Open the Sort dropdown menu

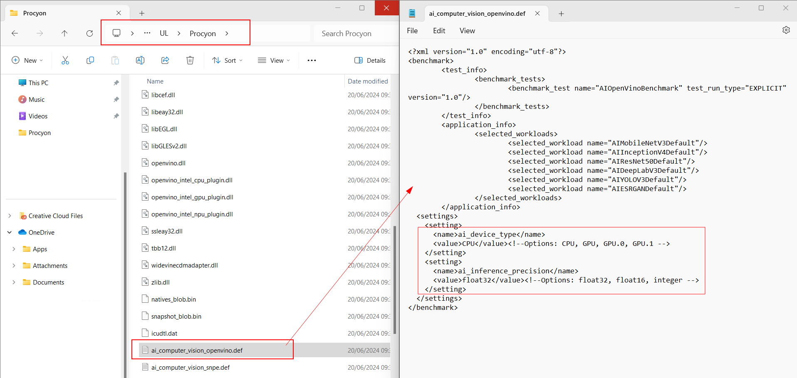pos(227,60)
